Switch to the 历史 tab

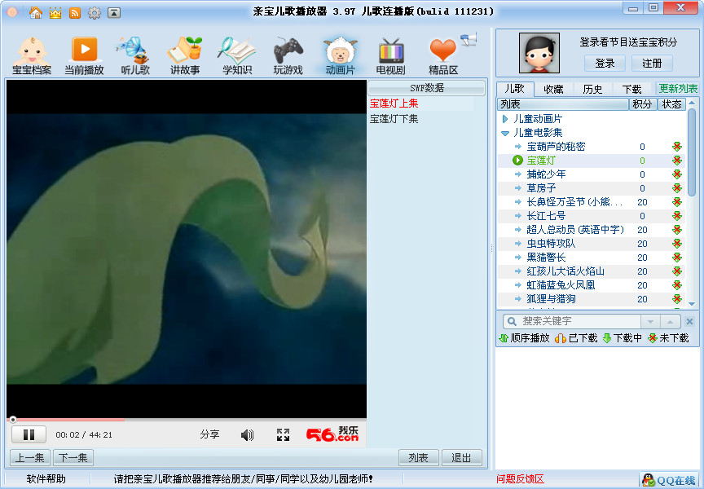coord(592,89)
